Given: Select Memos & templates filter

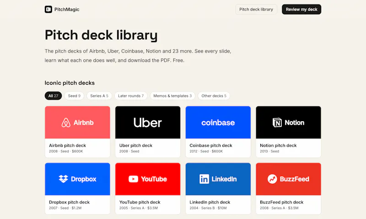Looking at the screenshot, I should (x=172, y=96).
